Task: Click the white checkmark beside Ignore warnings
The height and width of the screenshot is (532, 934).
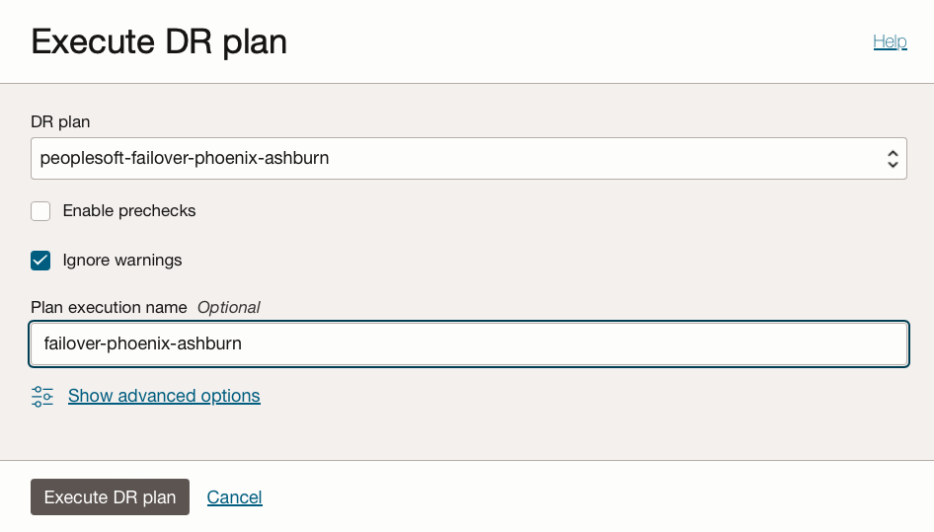Action: pyautogui.click(x=40, y=261)
